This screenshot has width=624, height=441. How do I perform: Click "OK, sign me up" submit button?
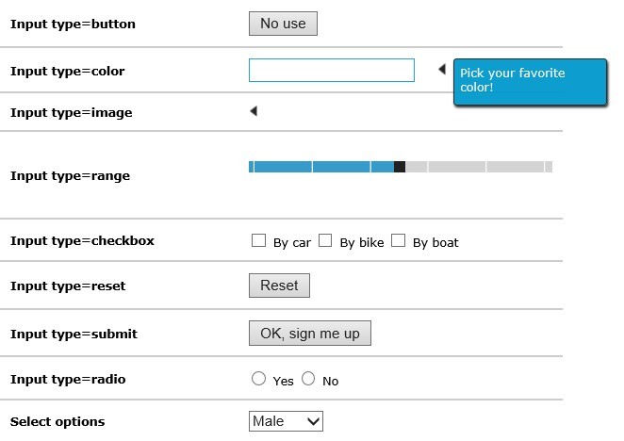(x=310, y=334)
